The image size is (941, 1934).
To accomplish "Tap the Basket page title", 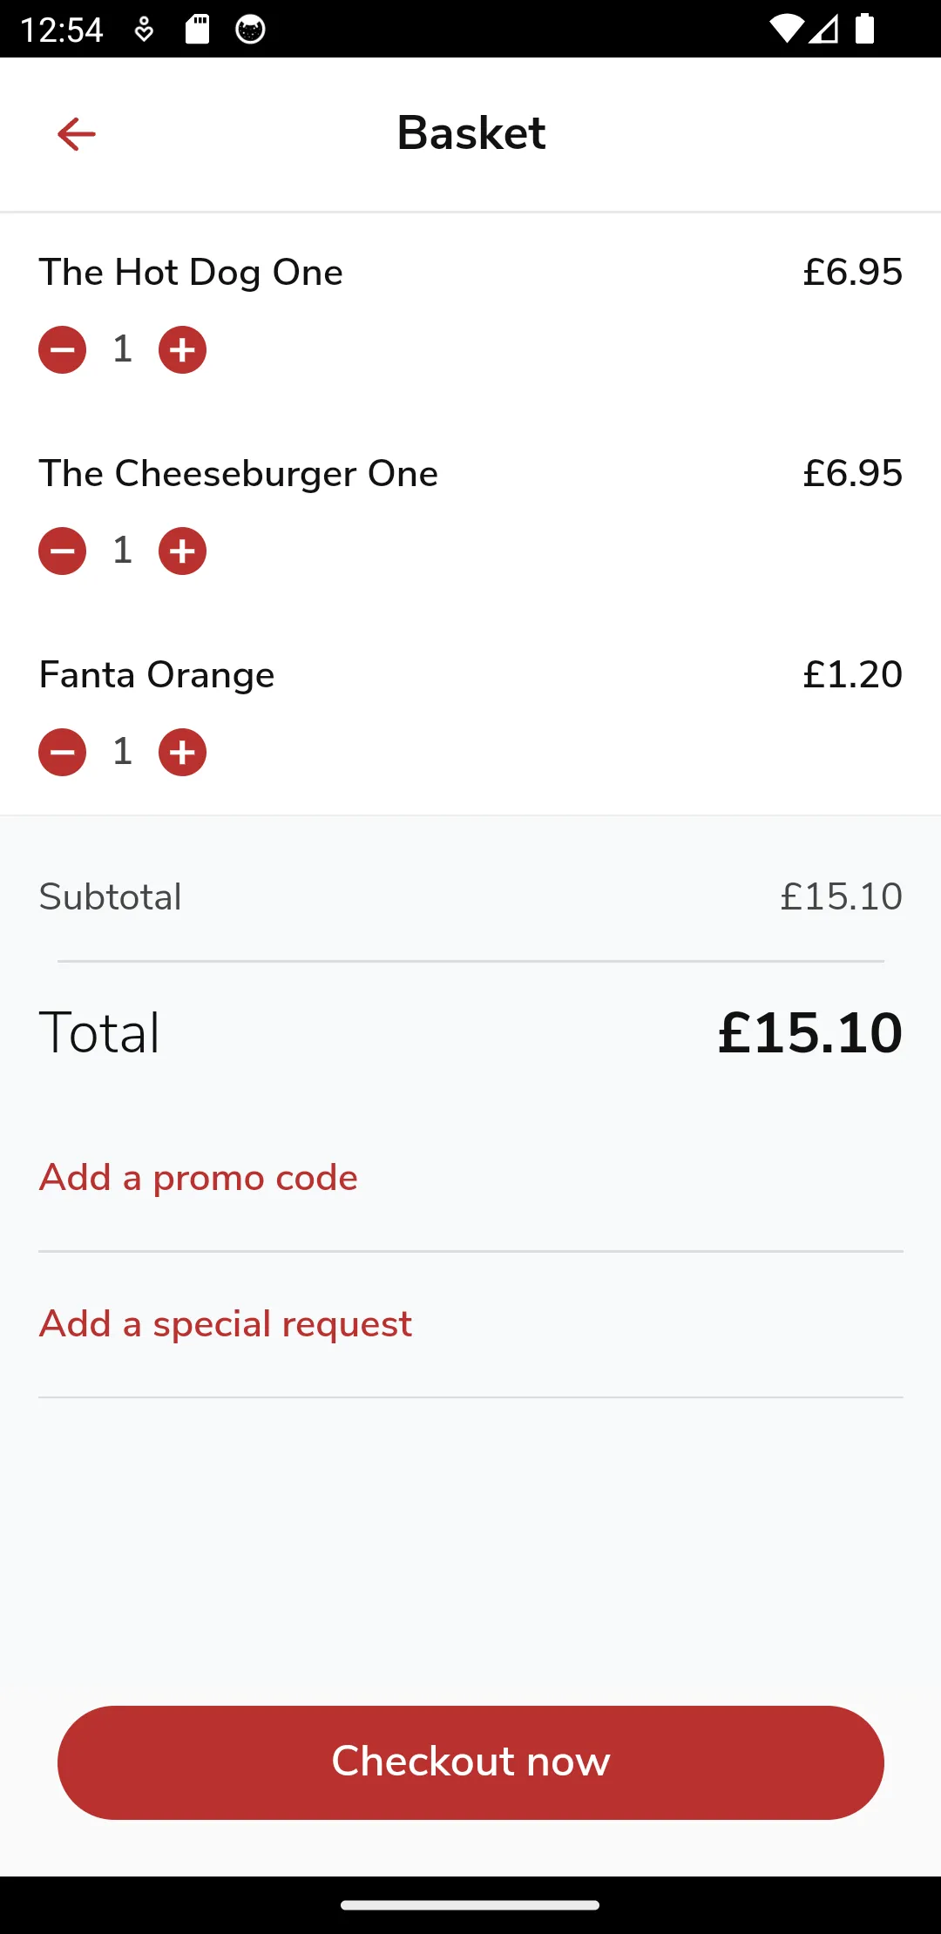I will tap(471, 133).
